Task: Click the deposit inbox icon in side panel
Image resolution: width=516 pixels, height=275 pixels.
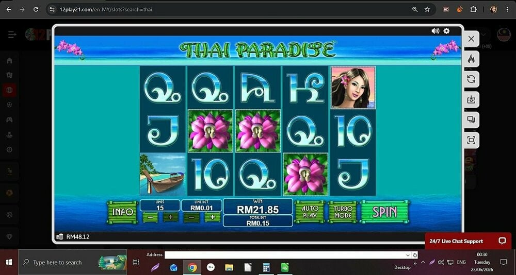Action: tap(471, 99)
